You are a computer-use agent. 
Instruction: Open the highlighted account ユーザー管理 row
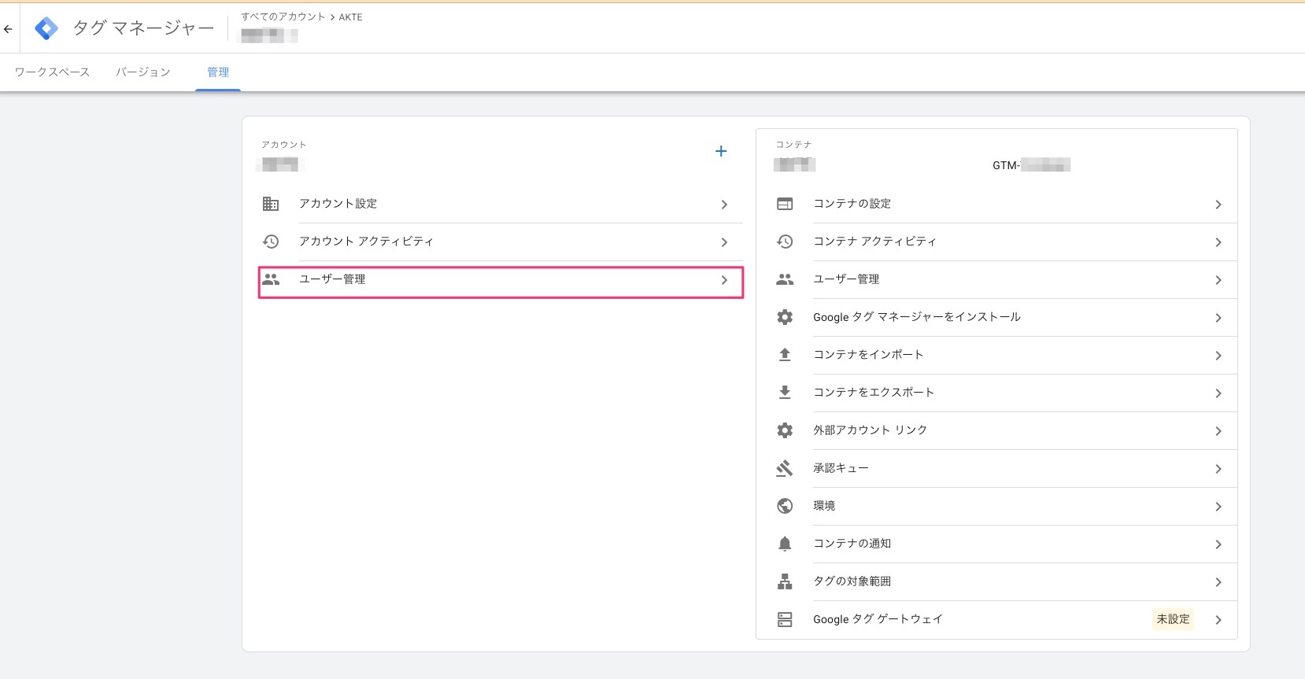(x=501, y=280)
